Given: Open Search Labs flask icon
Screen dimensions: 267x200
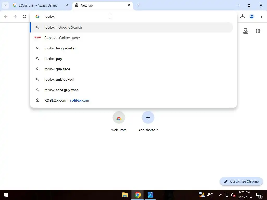Looking at the screenshot, I should pos(246,31).
